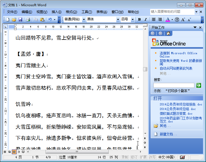
Task: Print the document via printer icon
Action: click(28, 20)
